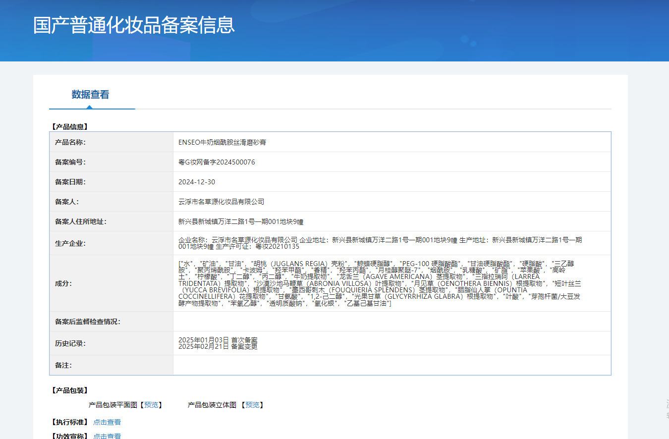Screen dimensions: 669x439
Task: Click the 生产企业 row label
Action: pyautogui.click(x=70, y=243)
